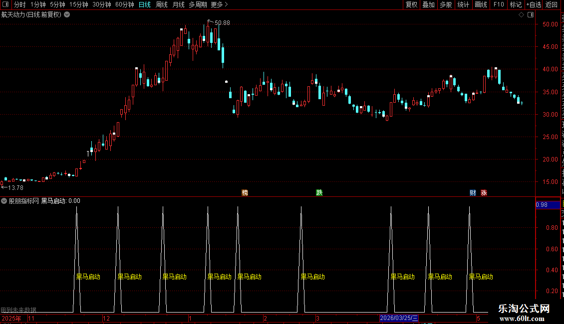
Task: Toggle the right-side info panel icon
Action: [531, 15]
